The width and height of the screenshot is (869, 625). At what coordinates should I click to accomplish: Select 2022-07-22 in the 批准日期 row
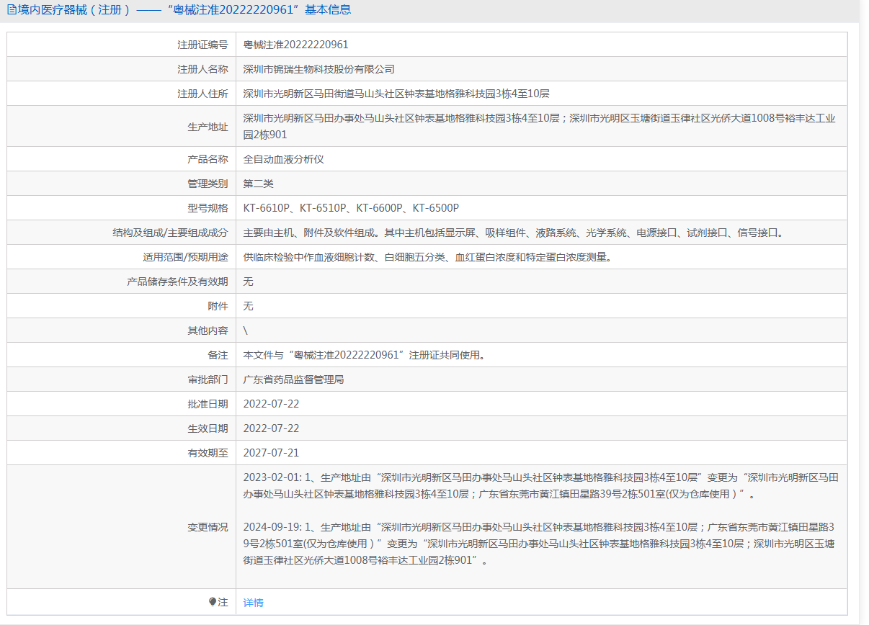pos(271,404)
